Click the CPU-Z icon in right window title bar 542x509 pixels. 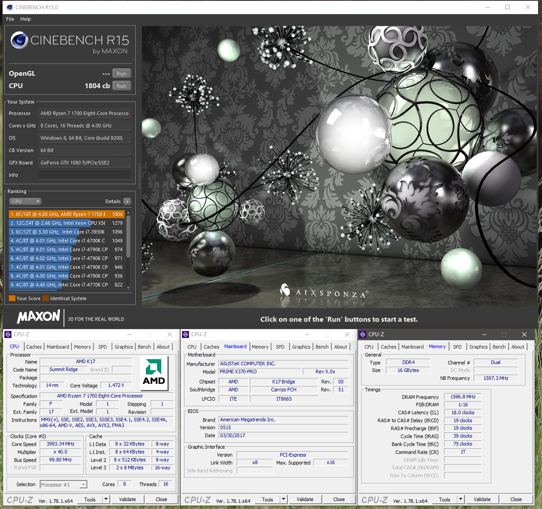click(x=363, y=334)
